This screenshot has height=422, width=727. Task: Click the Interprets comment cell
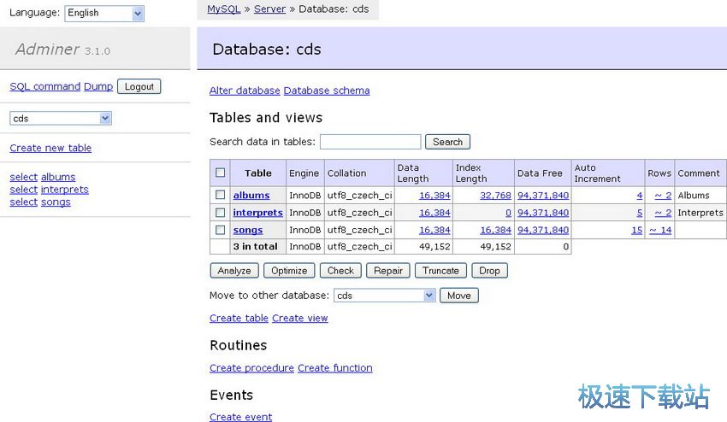[700, 213]
